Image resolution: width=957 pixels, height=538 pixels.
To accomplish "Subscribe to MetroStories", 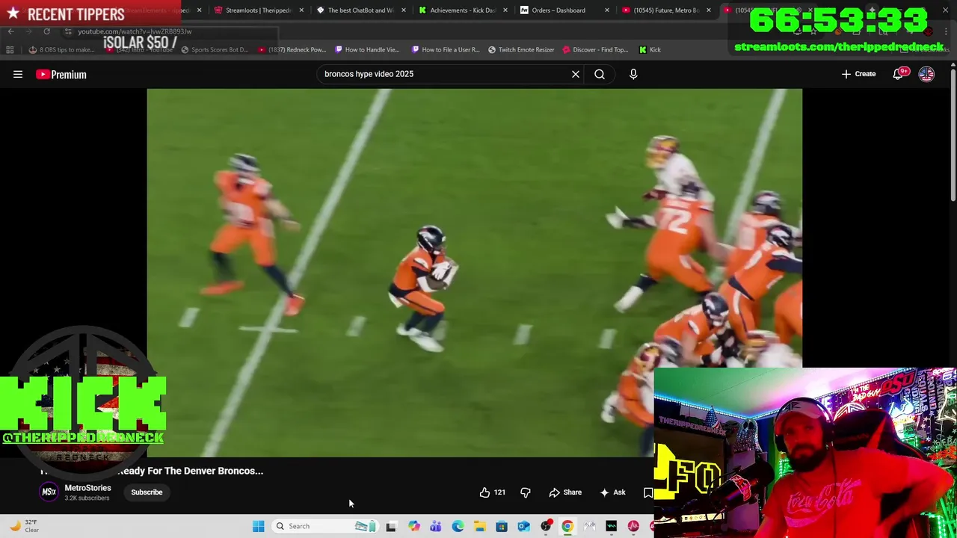I will pyautogui.click(x=147, y=492).
